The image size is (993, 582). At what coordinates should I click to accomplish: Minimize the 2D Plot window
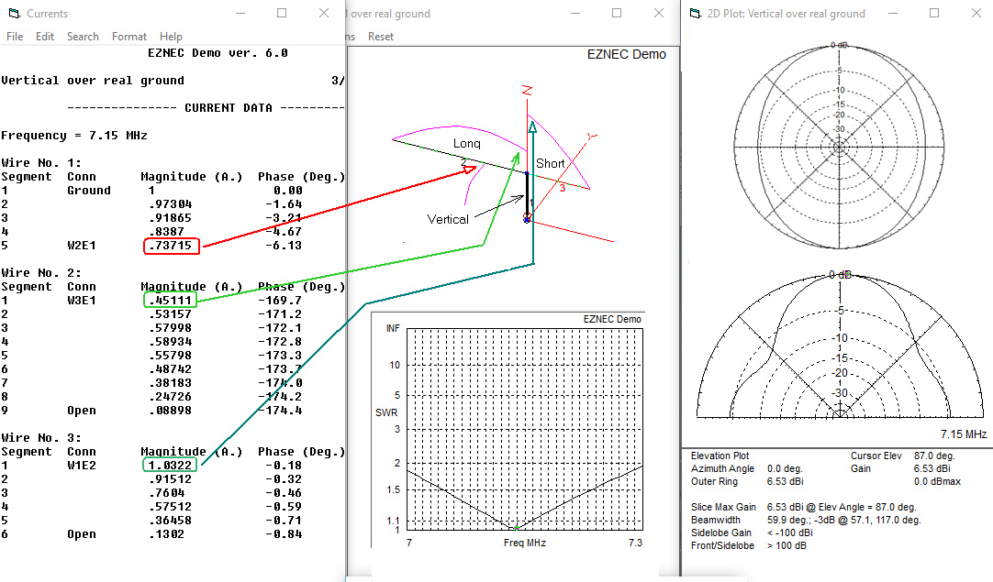[x=892, y=14]
